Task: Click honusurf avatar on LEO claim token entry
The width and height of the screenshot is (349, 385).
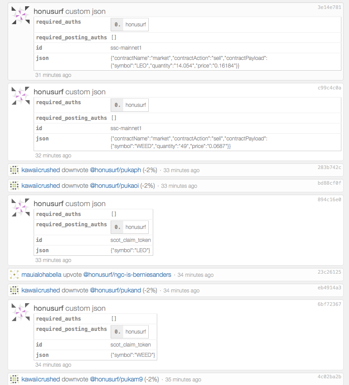Action: [x=21, y=208]
